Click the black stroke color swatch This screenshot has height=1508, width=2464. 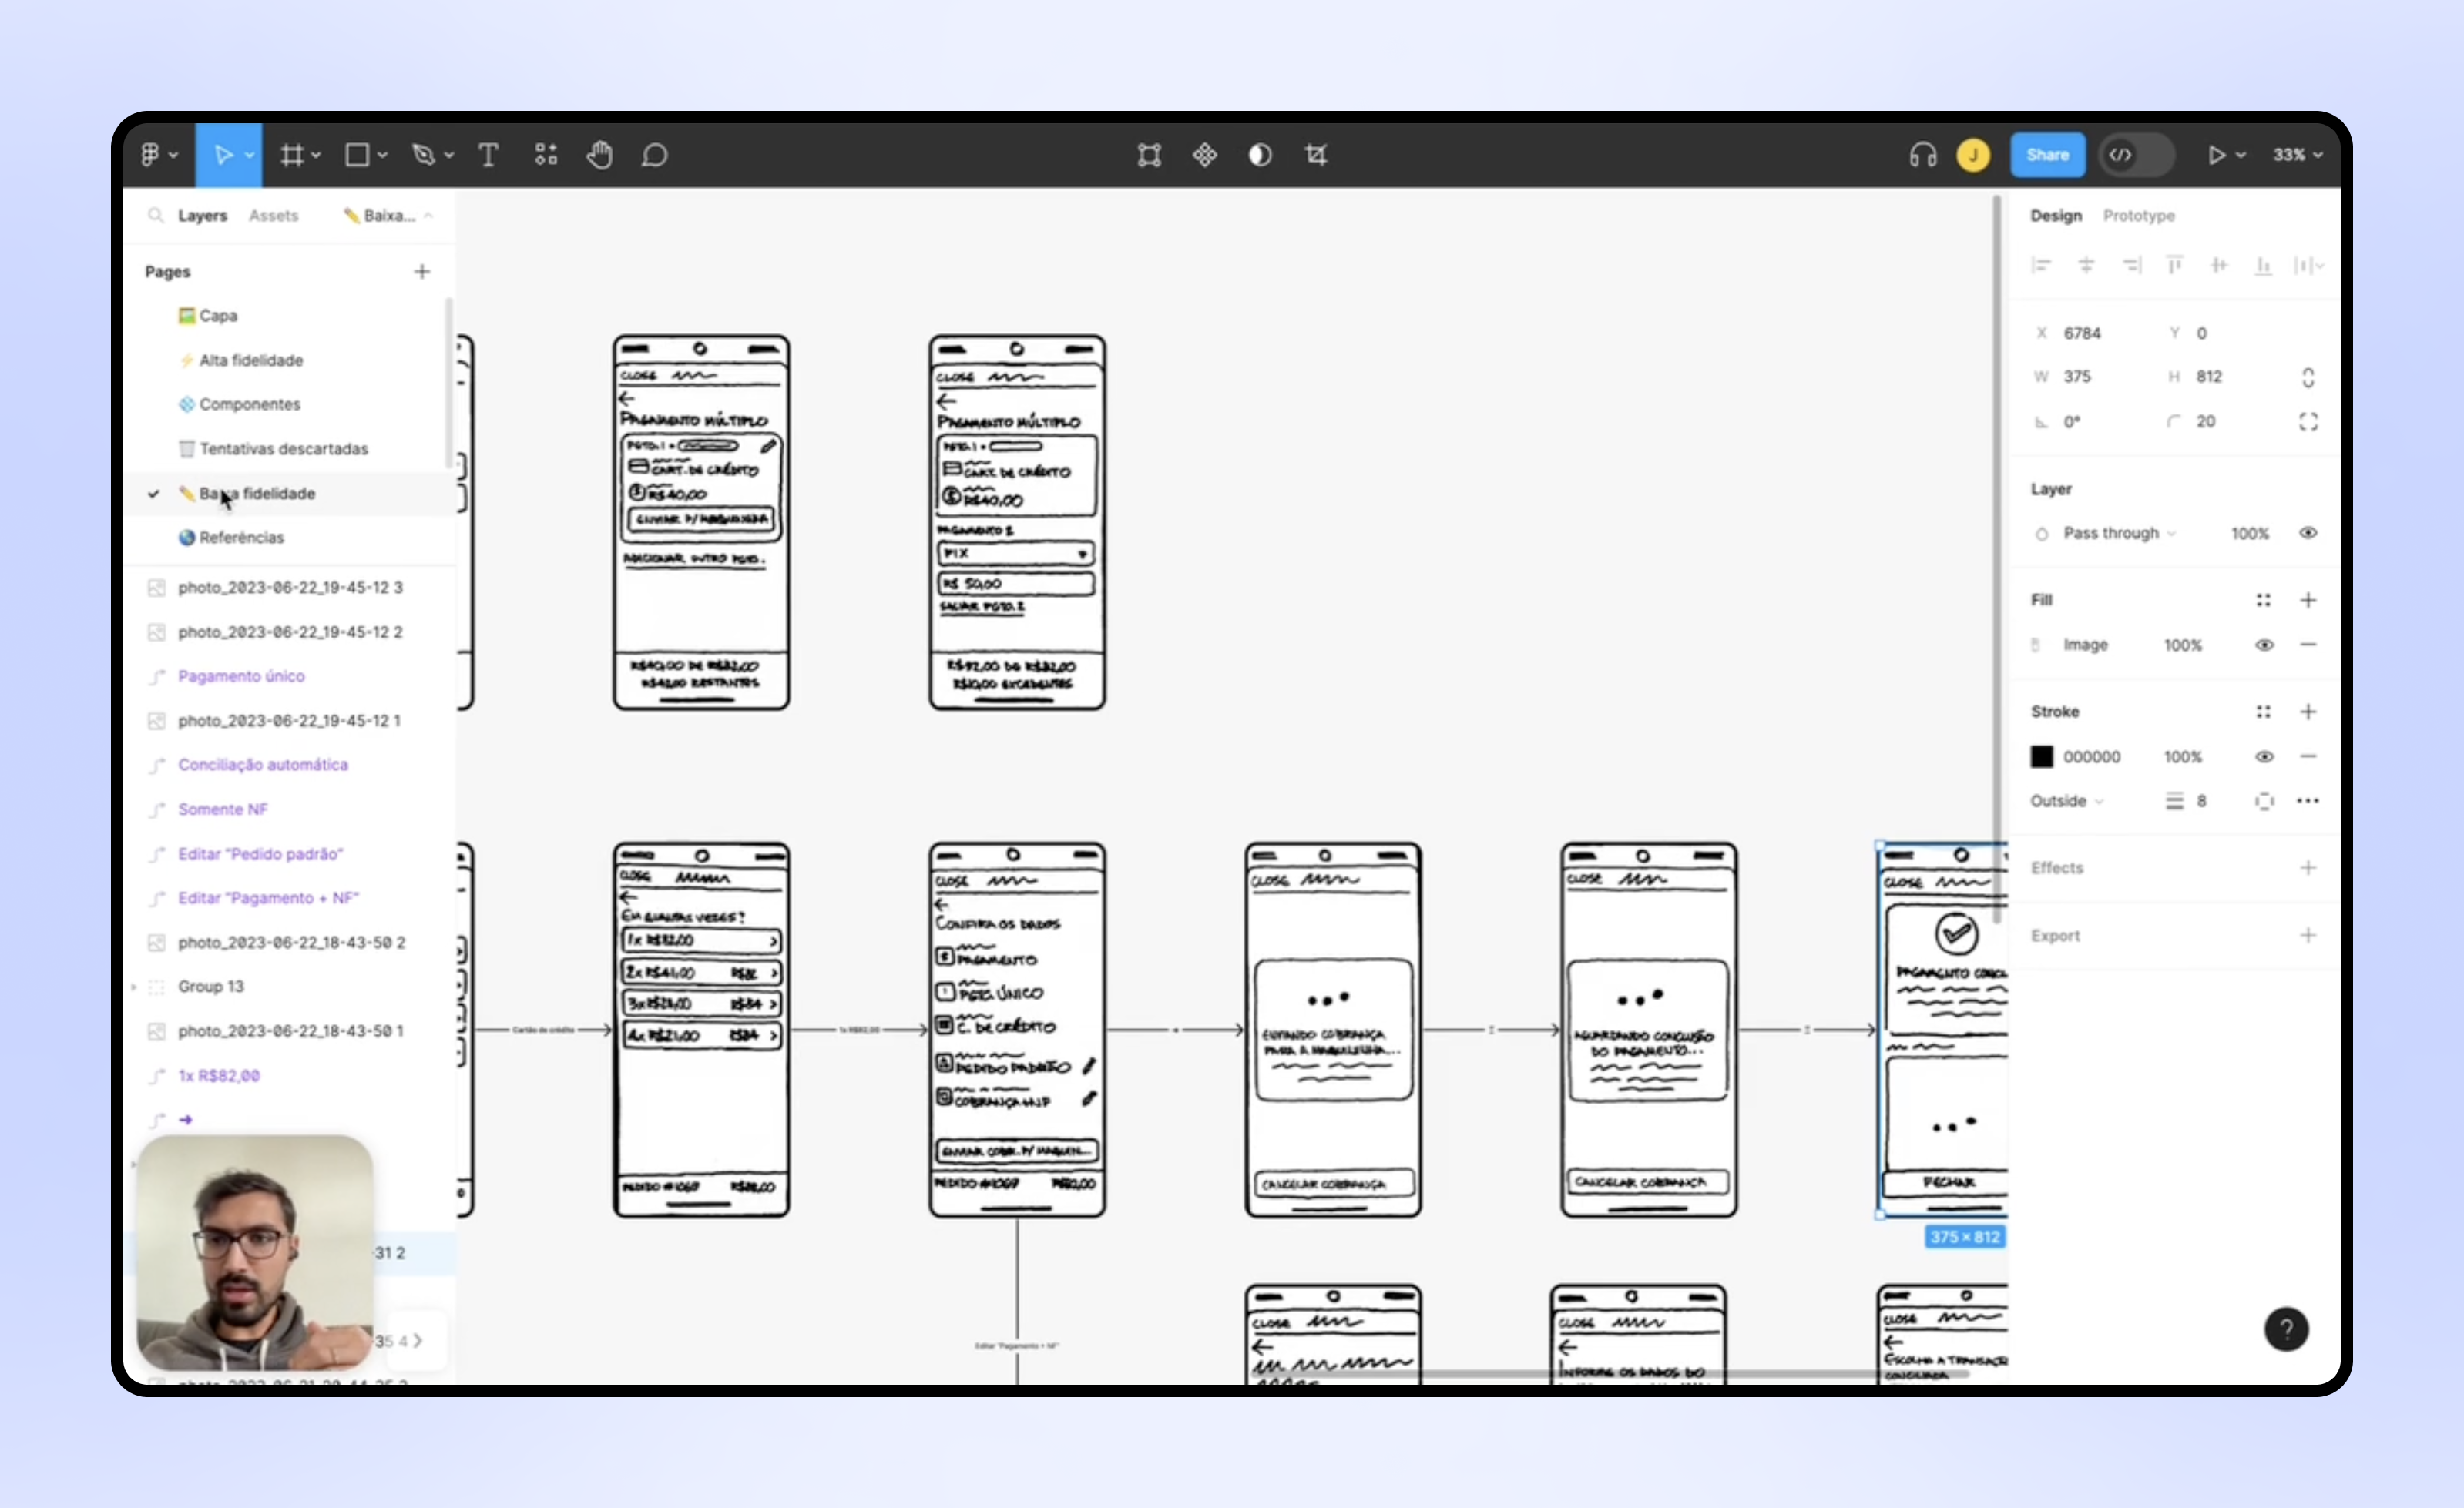pyautogui.click(x=2042, y=756)
